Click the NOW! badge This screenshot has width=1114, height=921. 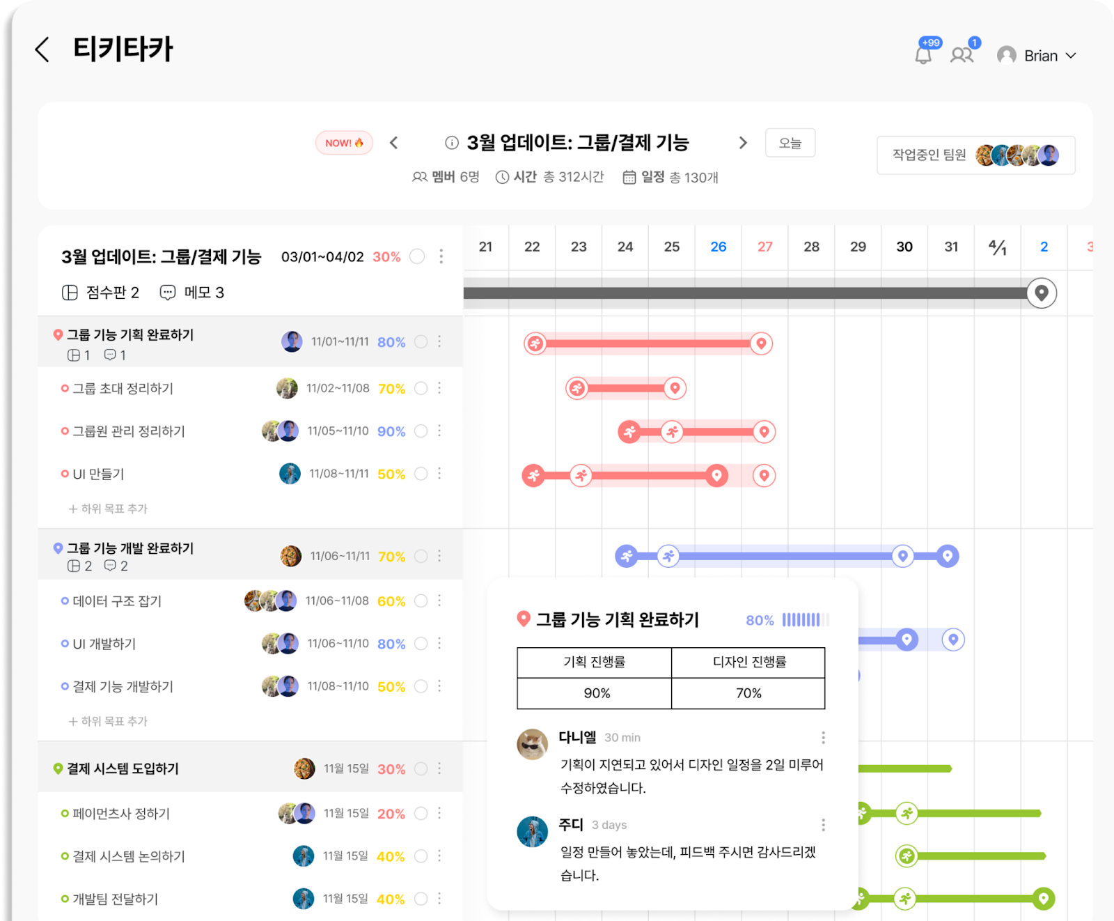click(344, 143)
